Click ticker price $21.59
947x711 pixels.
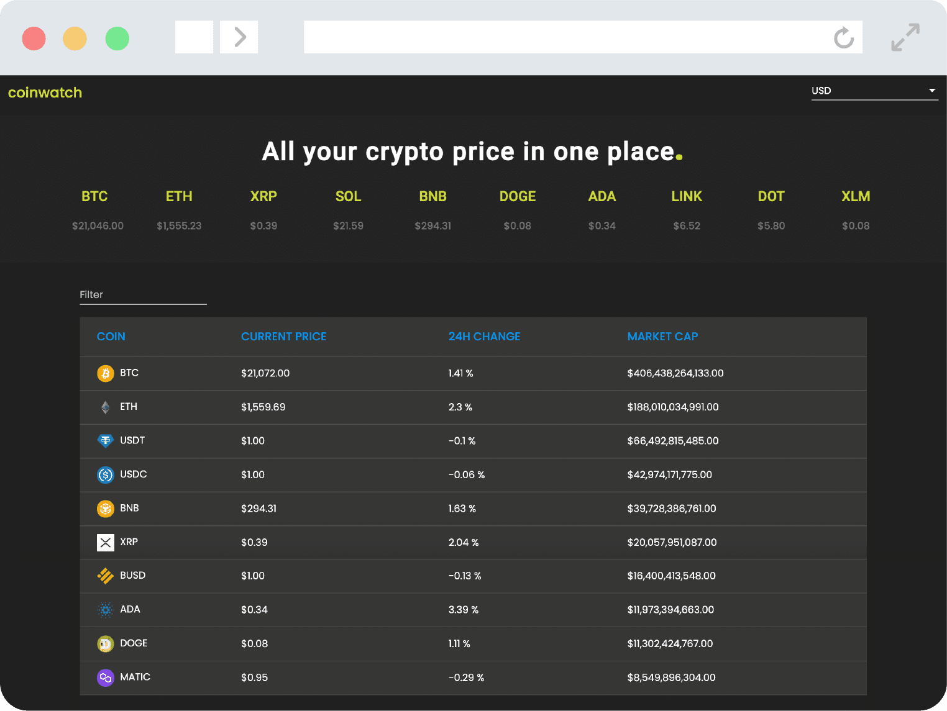[x=348, y=226]
